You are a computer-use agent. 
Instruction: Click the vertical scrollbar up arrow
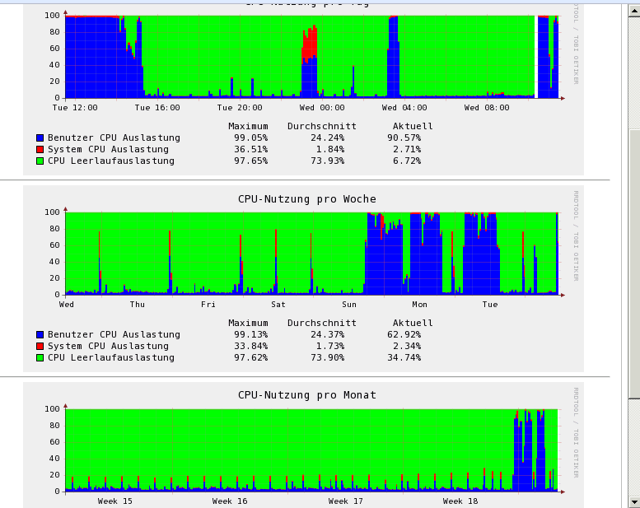pos(633,5)
